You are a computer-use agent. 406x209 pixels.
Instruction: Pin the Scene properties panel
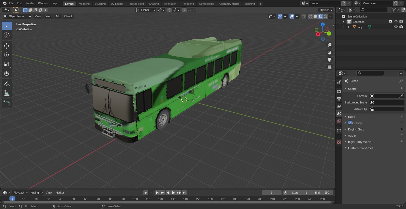point(401,81)
